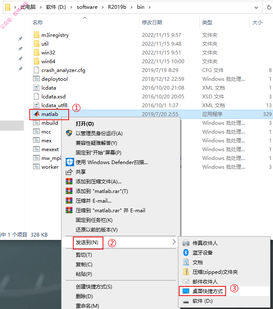Viewport: 273px width, 309px height.
Task: Expand the address bar history dropdown
Action: coord(256,8)
